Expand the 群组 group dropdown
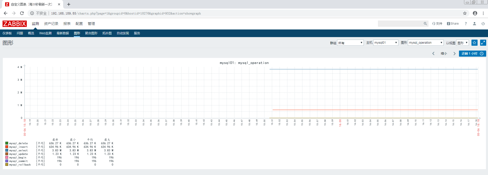This screenshot has height=175, width=488. pyautogui.click(x=350, y=43)
